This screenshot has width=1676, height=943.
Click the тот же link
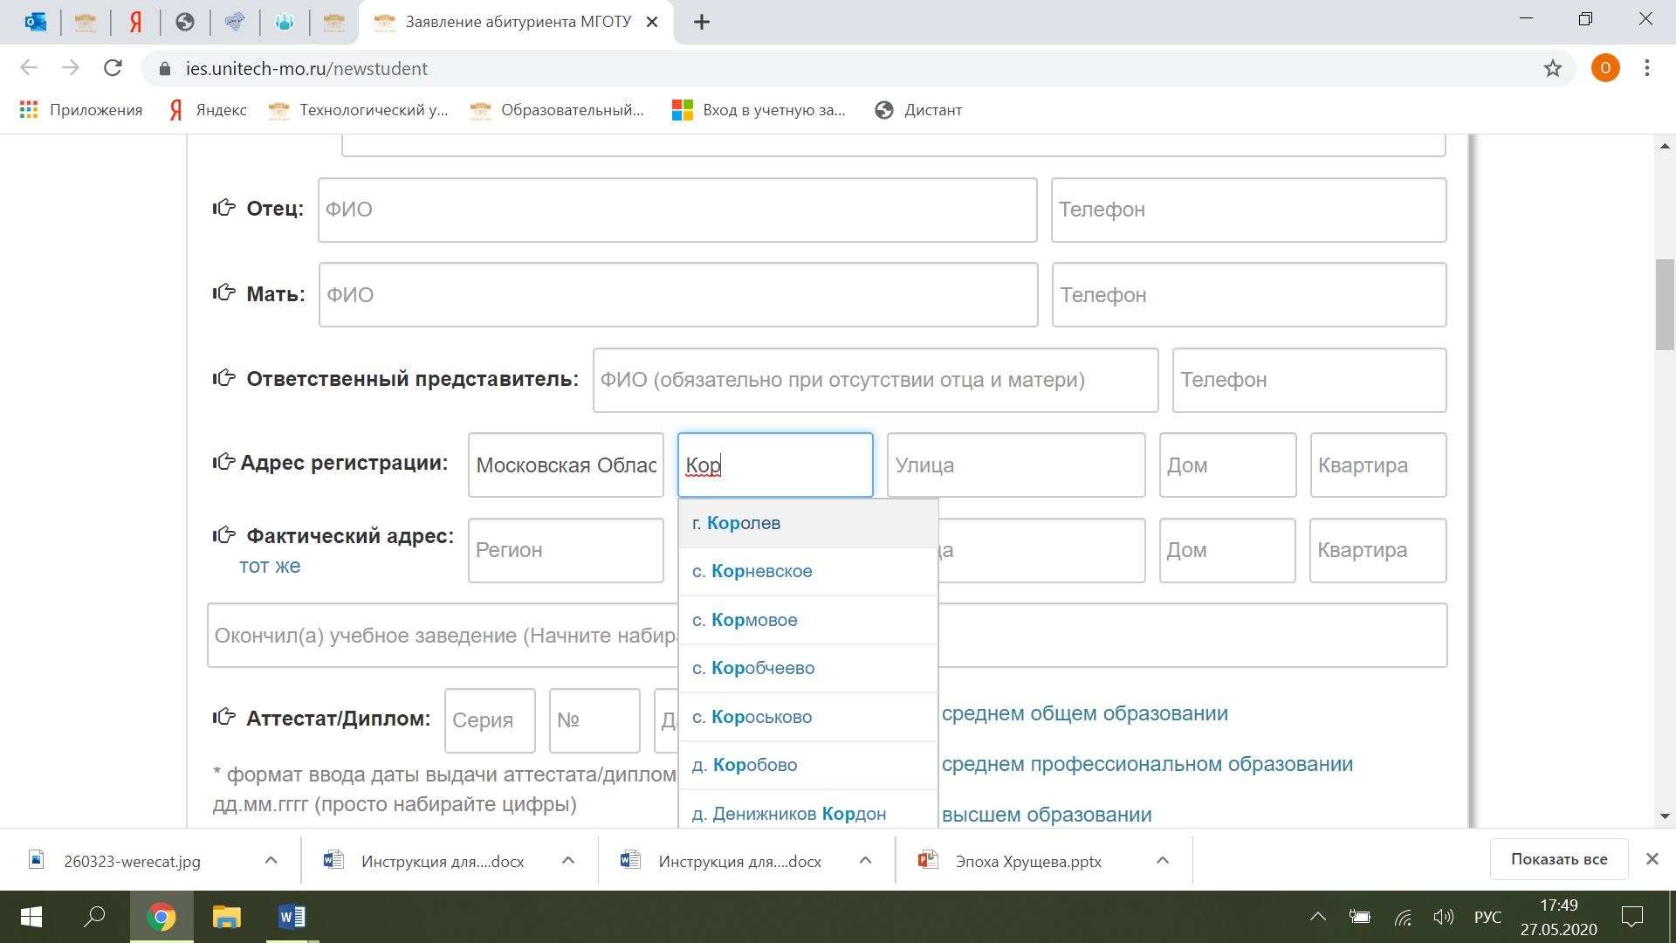(x=270, y=566)
